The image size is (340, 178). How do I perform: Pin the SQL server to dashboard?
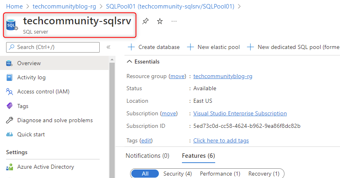tap(145, 21)
